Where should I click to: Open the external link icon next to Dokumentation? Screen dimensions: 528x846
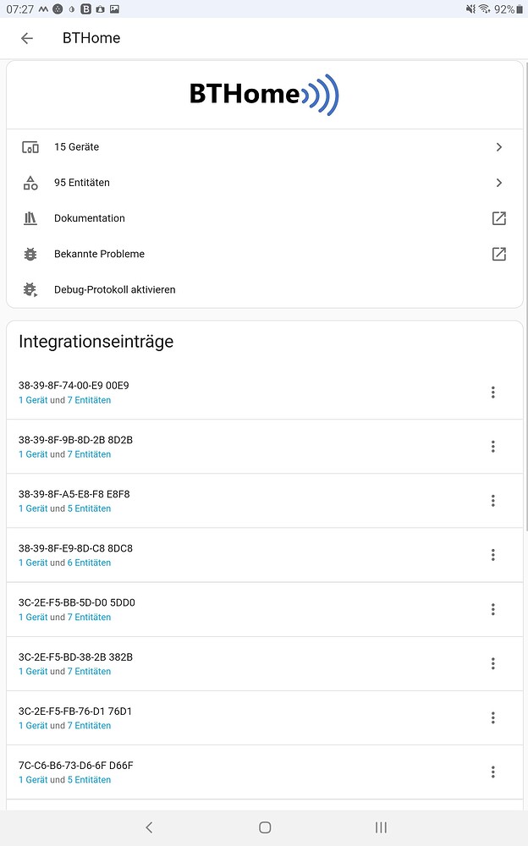(x=499, y=217)
